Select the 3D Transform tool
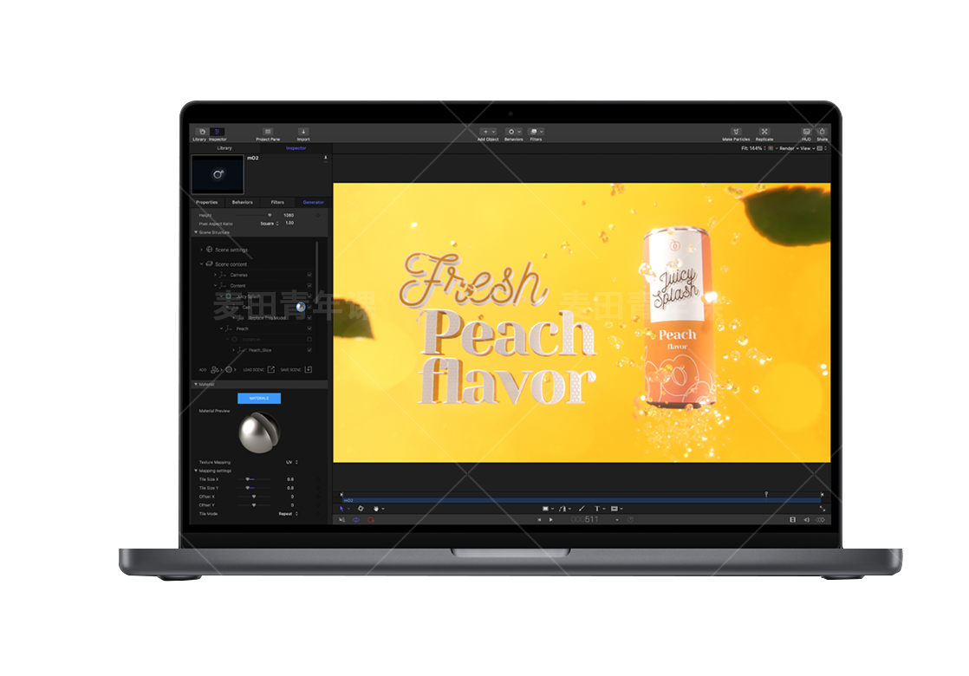Screen dimensions: 969x676 coord(361,509)
